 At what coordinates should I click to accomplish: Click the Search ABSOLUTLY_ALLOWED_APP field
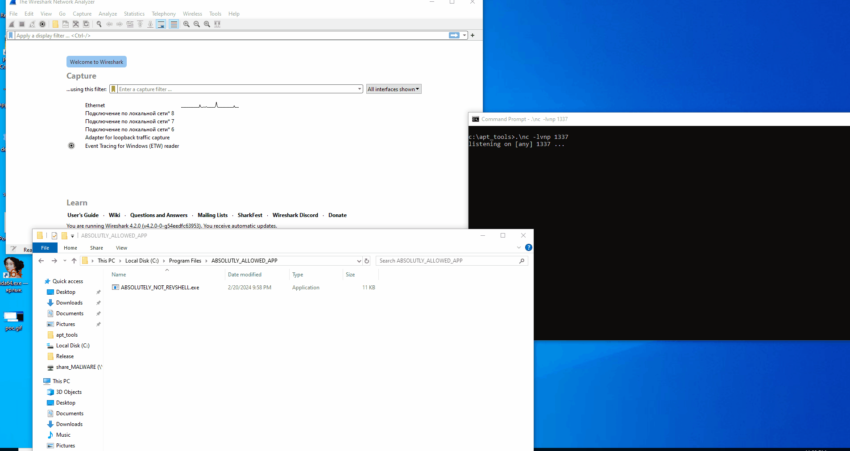click(448, 261)
